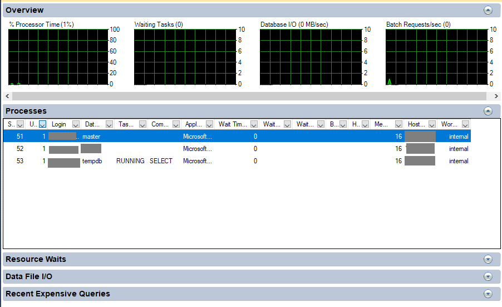
Task: Expand the Resource Waits section
Action: (x=488, y=259)
